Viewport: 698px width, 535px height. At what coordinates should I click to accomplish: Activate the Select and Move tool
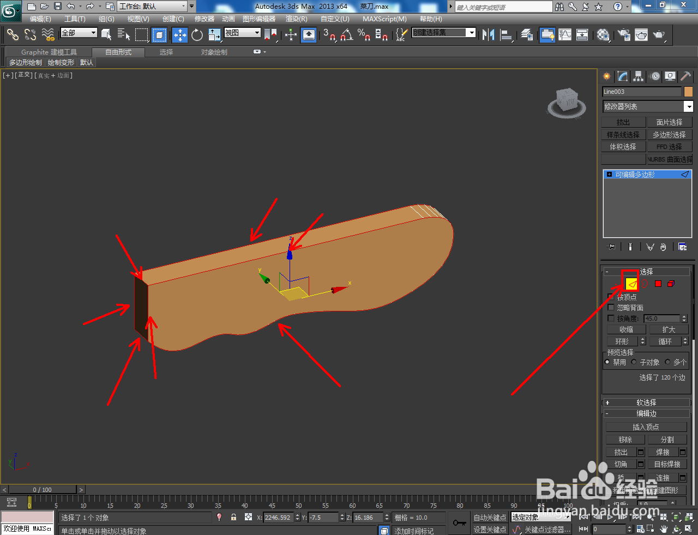pyautogui.click(x=180, y=35)
